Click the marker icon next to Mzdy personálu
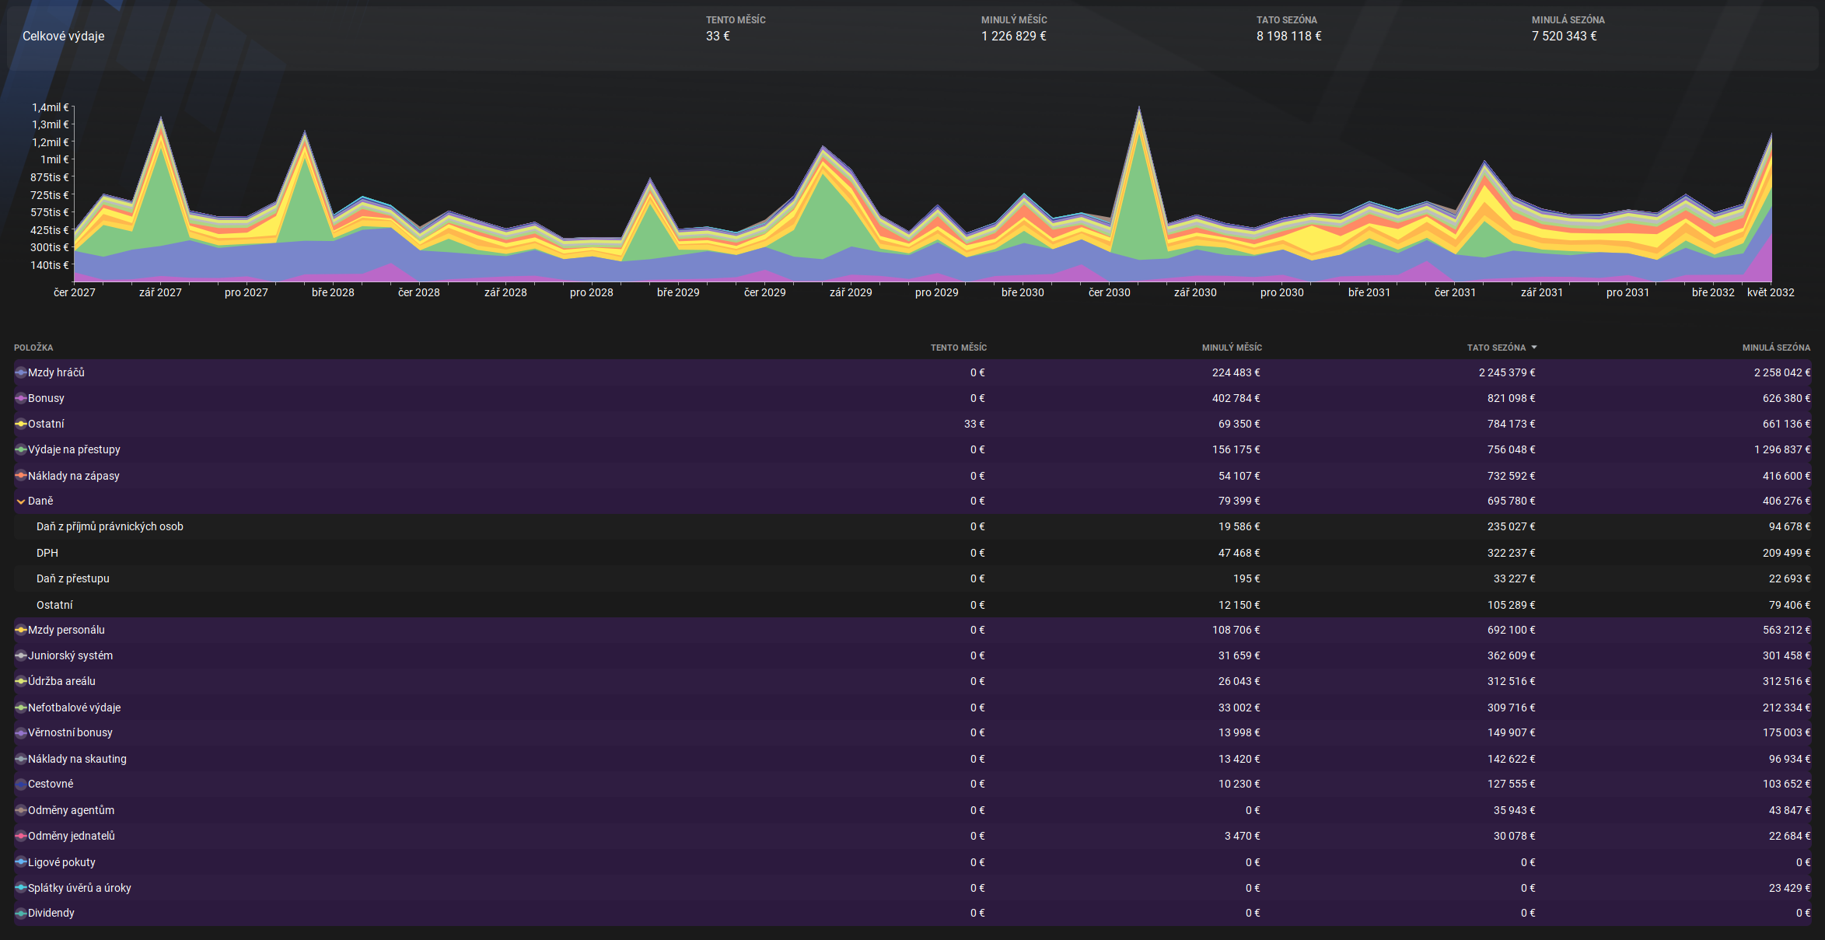The image size is (1825, 940). tap(21, 630)
